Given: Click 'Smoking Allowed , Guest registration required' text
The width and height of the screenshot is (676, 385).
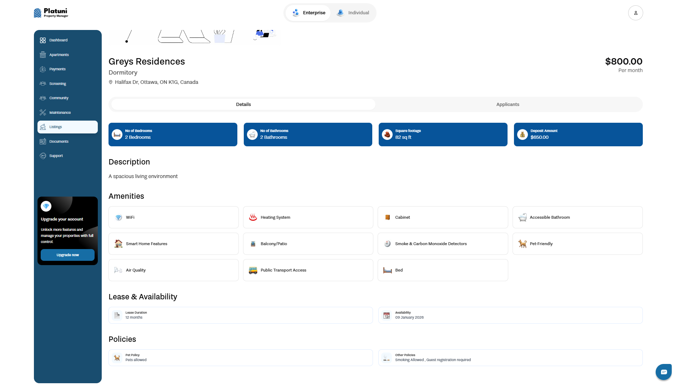Looking at the screenshot, I should coord(433,360).
